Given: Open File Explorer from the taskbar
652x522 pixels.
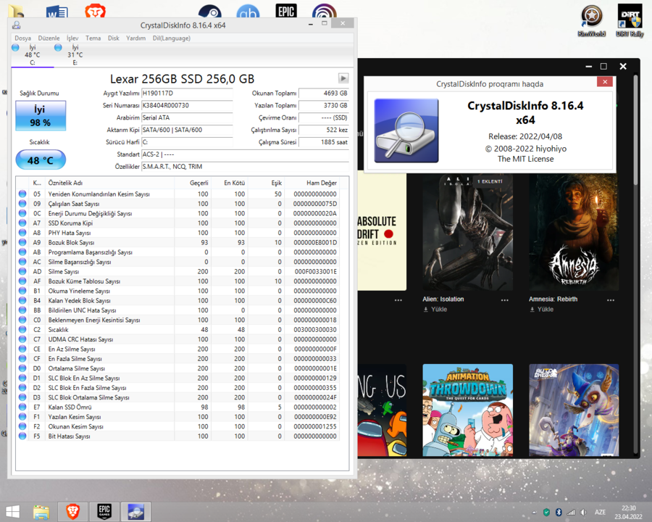Looking at the screenshot, I should pos(41,512).
